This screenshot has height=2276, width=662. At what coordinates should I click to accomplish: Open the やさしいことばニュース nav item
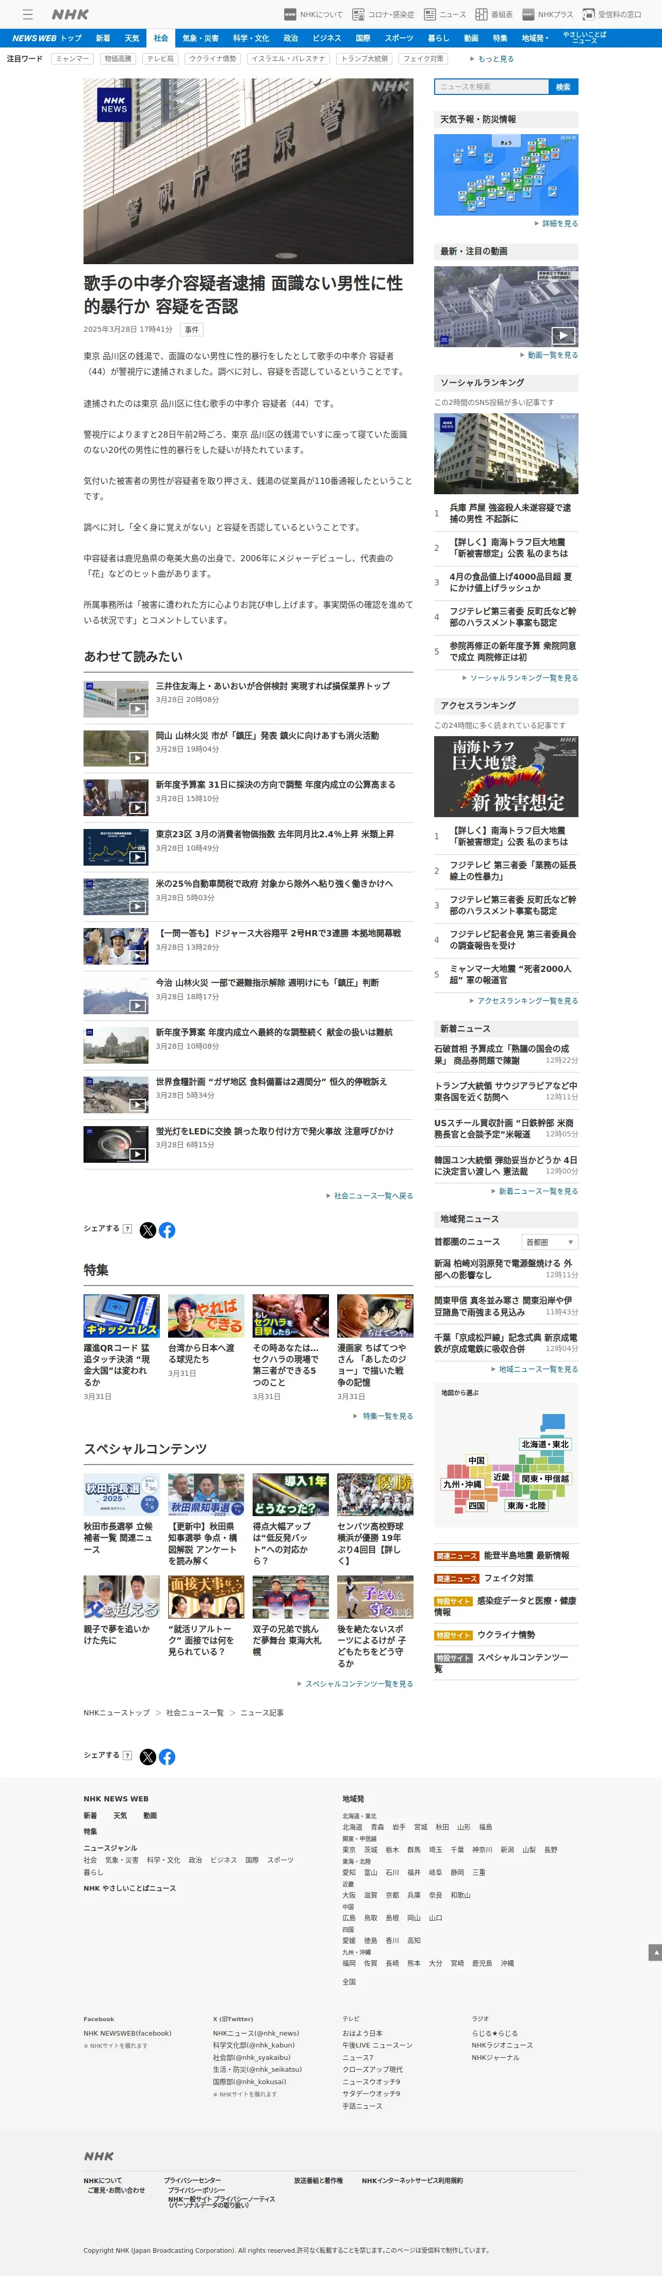(x=584, y=38)
